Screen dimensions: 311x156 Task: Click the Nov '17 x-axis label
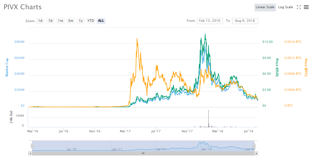187,131
